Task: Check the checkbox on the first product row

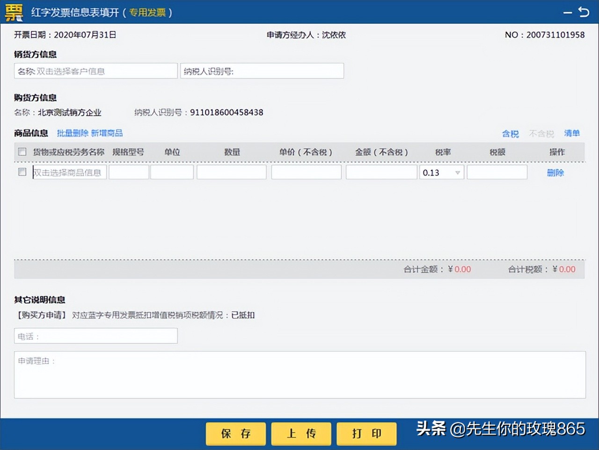Action: 22,172
